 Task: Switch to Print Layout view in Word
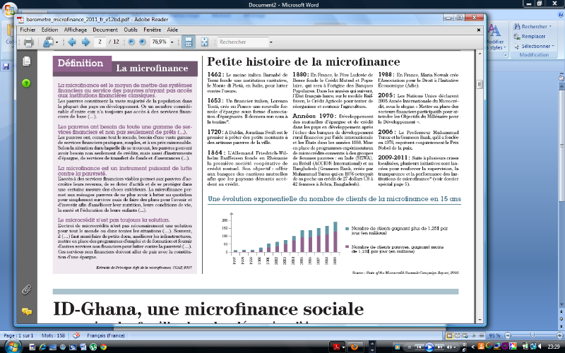tap(449, 336)
